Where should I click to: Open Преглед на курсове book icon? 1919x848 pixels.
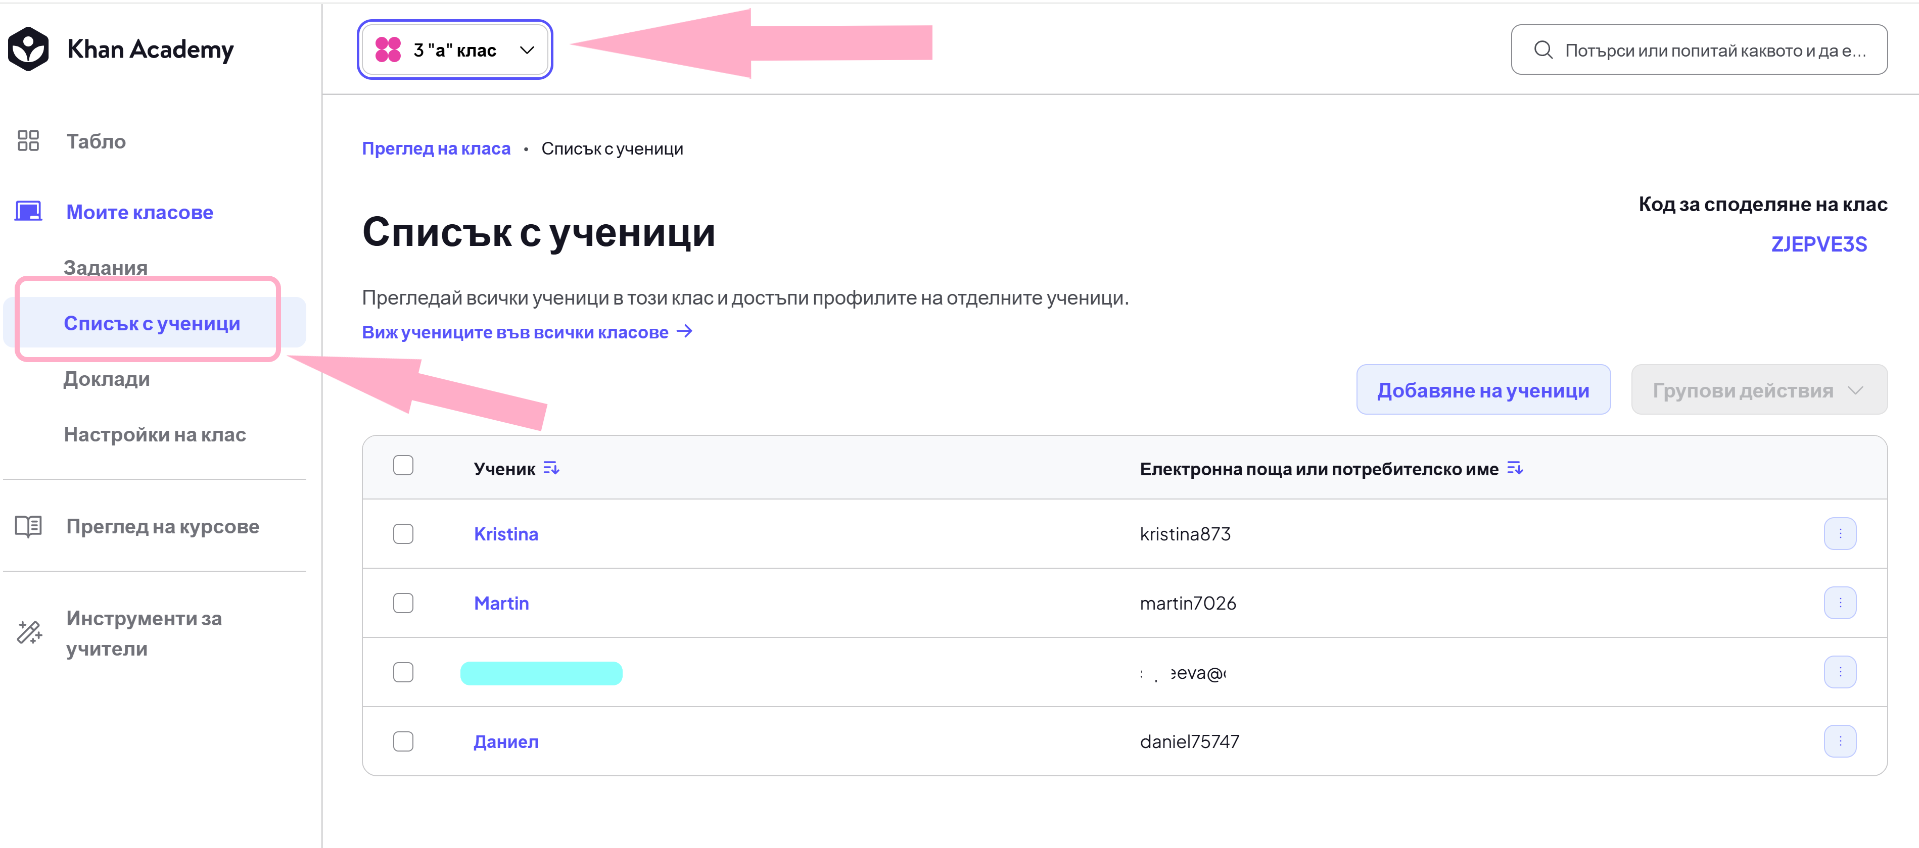[x=28, y=526]
